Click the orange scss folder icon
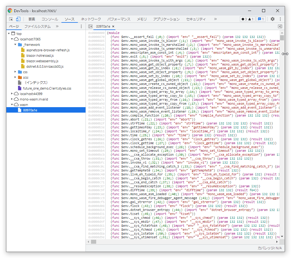Viewport: 291px width, 258px height. click(x=20, y=77)
